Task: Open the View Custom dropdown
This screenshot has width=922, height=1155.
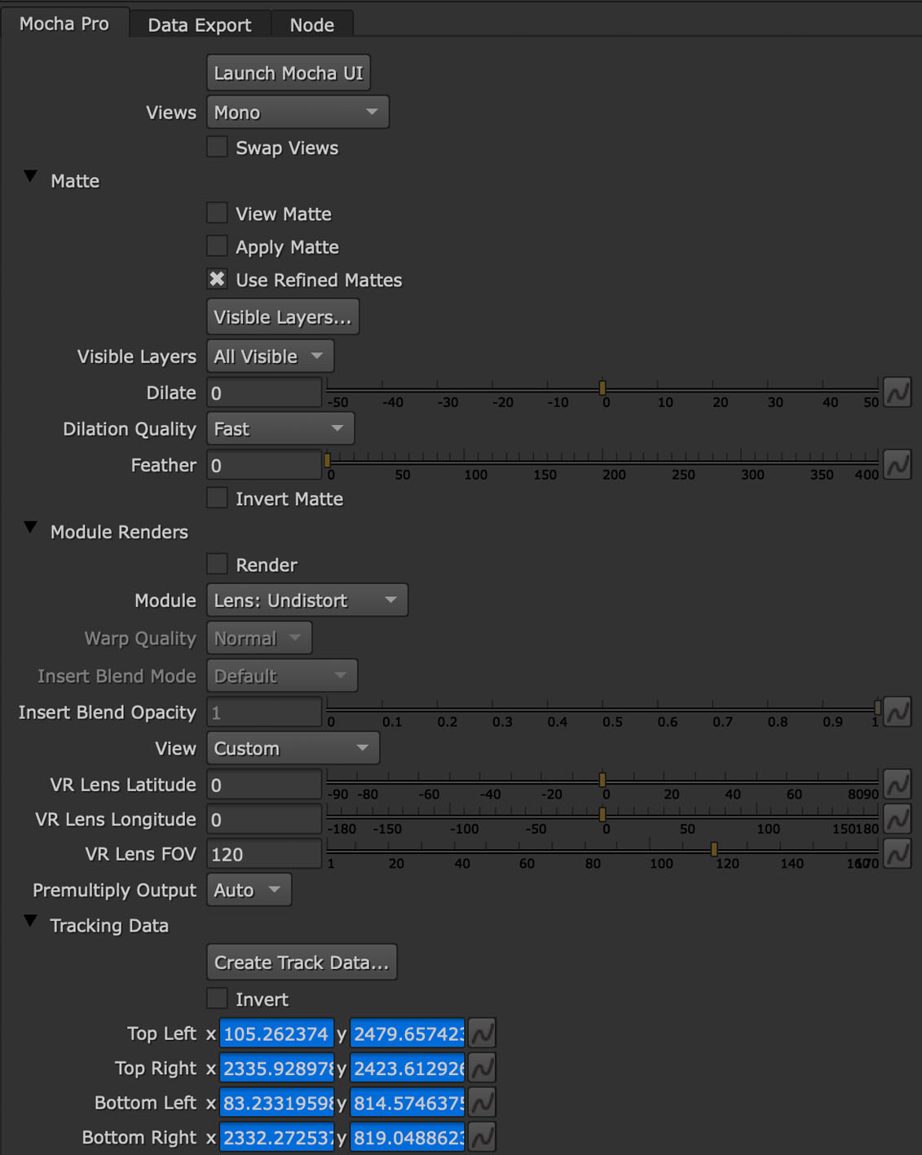Action: (x=293, y=748)
